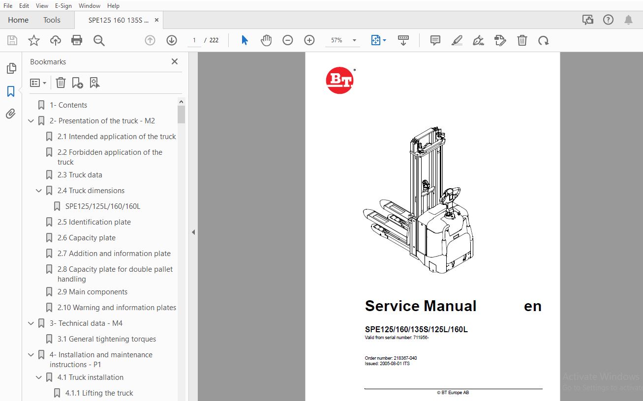Open the share/comment icon top right

588,20
